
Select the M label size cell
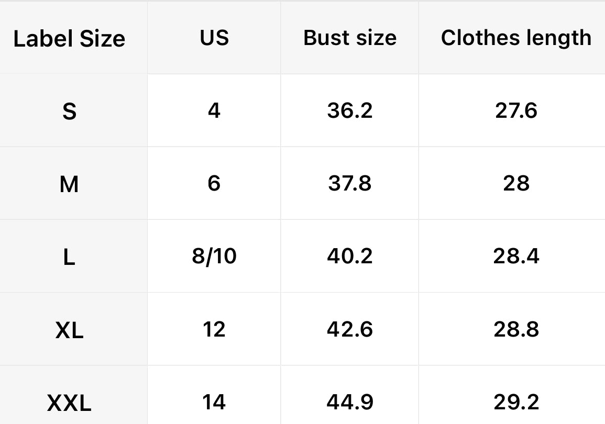69,184
